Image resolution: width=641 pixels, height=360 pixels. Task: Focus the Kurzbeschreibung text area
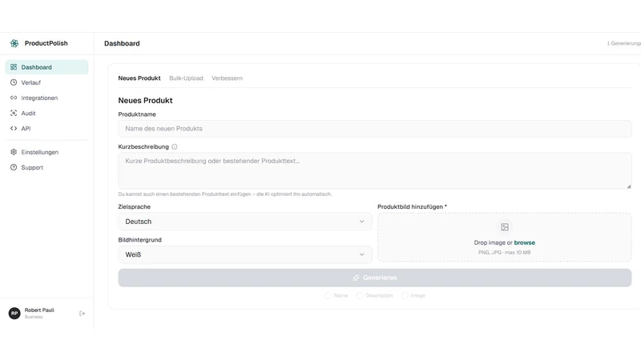[x=375, y=170]
